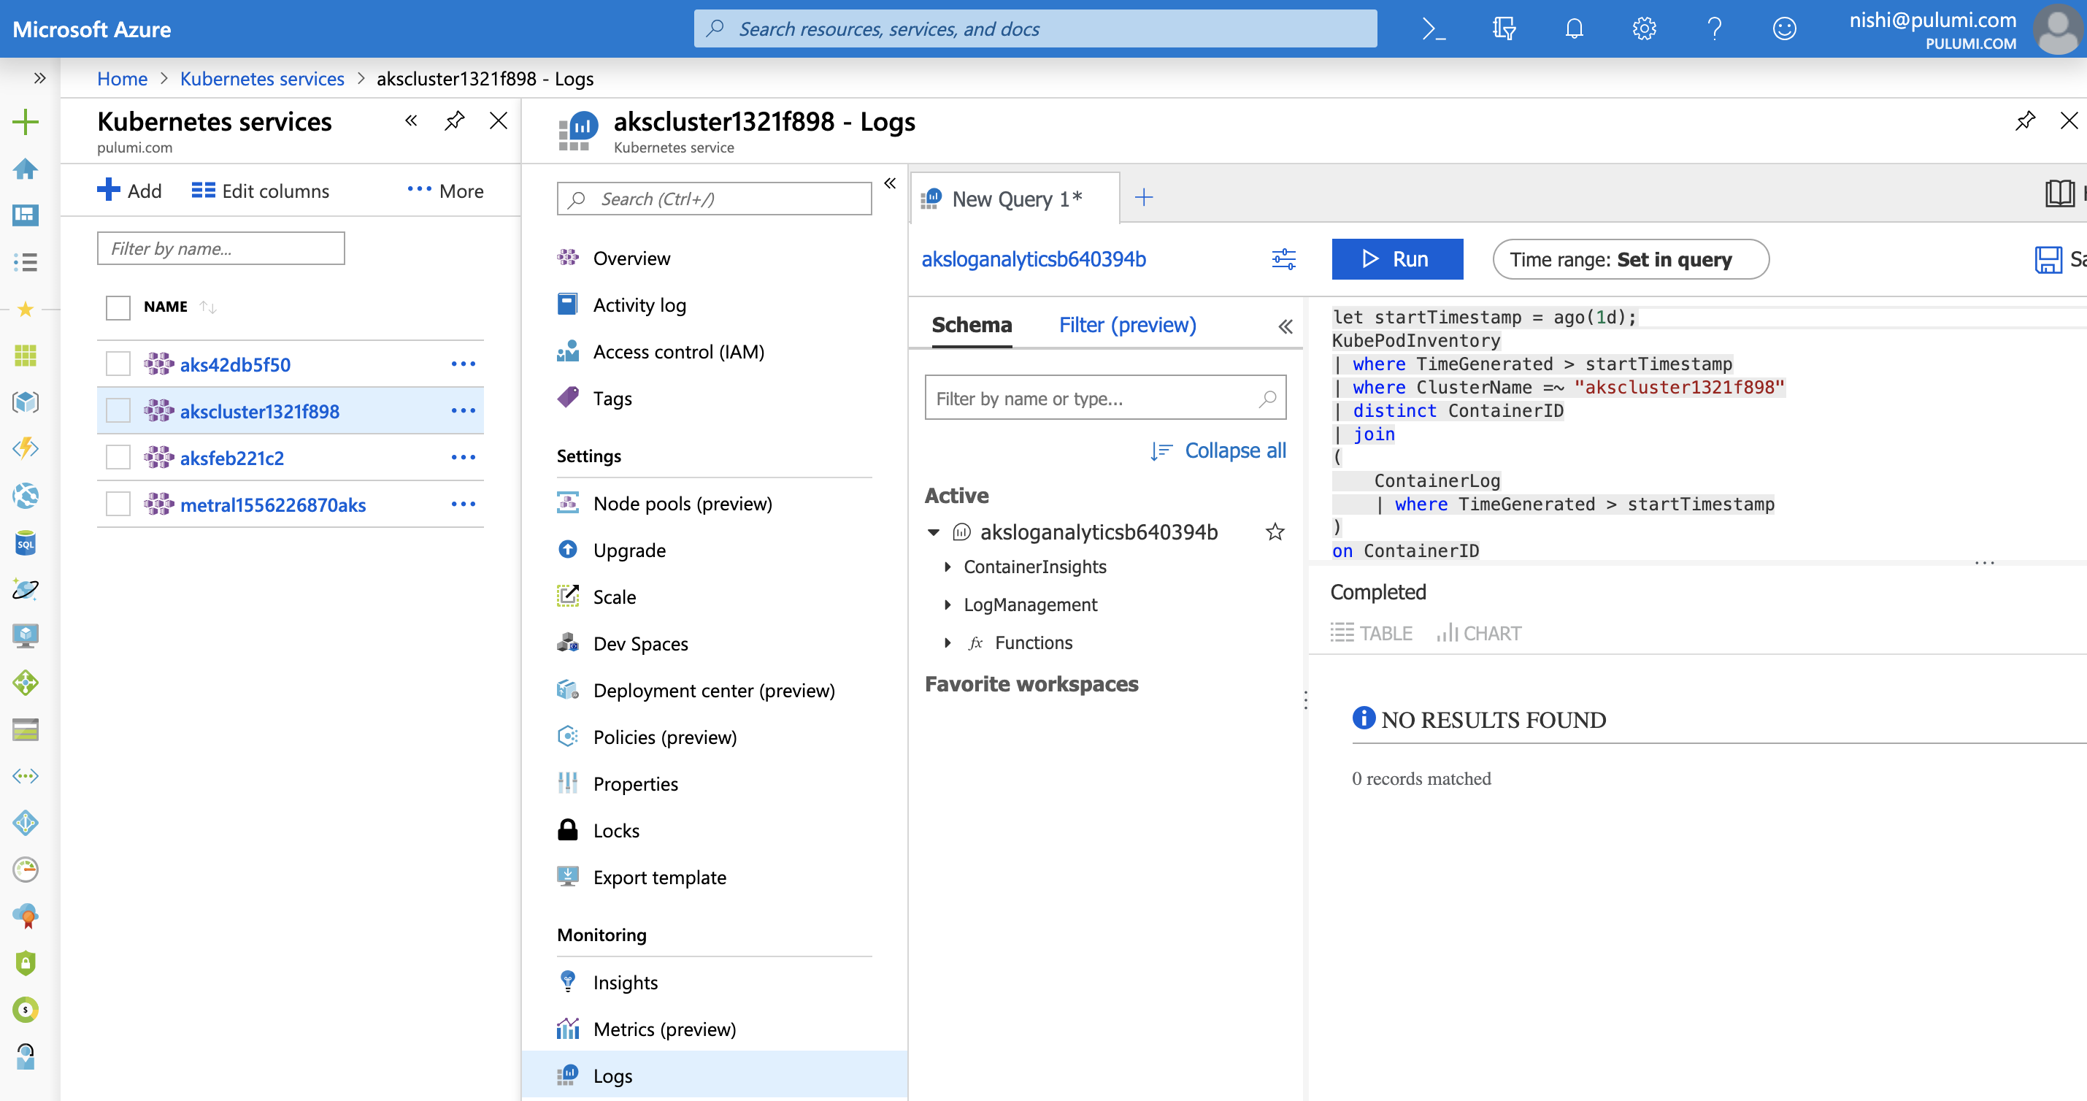Open Cloud Shell from the top bar
Viewport: 2087px width, 1101px height.
(1433, 29)
